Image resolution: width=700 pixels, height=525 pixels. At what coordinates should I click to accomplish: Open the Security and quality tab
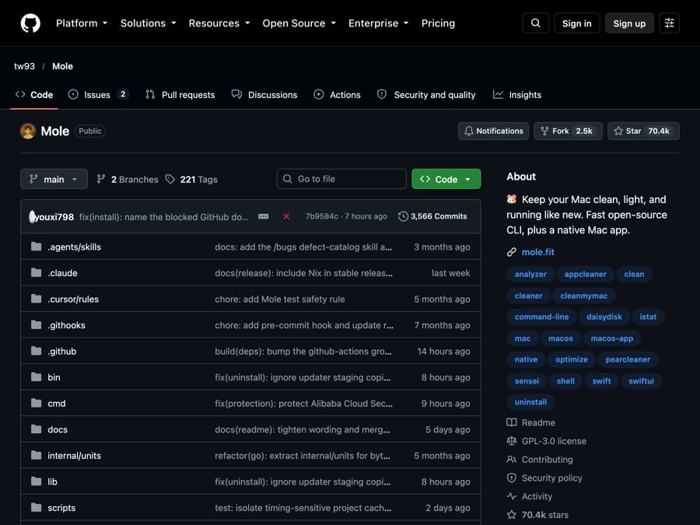point(426,95)
